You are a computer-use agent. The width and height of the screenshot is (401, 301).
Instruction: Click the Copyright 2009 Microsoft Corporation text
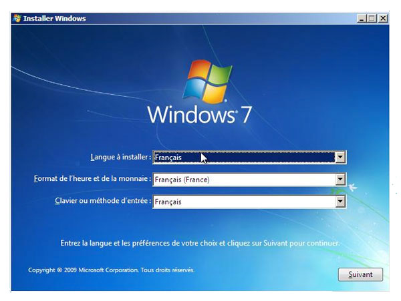111,270
